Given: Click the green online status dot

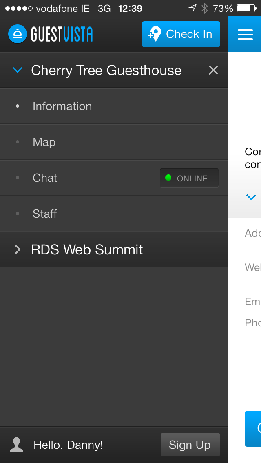Looking at the screenshot, I should point(168,178).
